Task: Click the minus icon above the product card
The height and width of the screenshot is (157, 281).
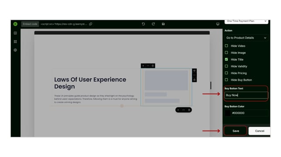Action: (148, 66)
